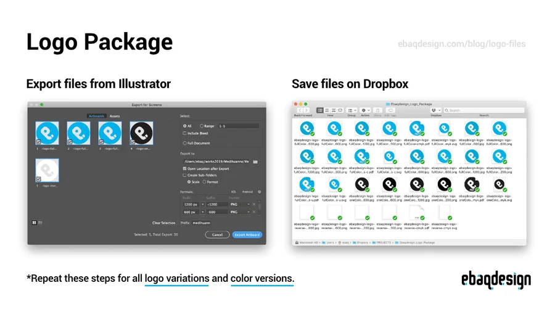Image resolution: width=555 pixels, height=312 pixels.
Task: Click Macintosh HD in Finder path bar
Action: point(306,243)
